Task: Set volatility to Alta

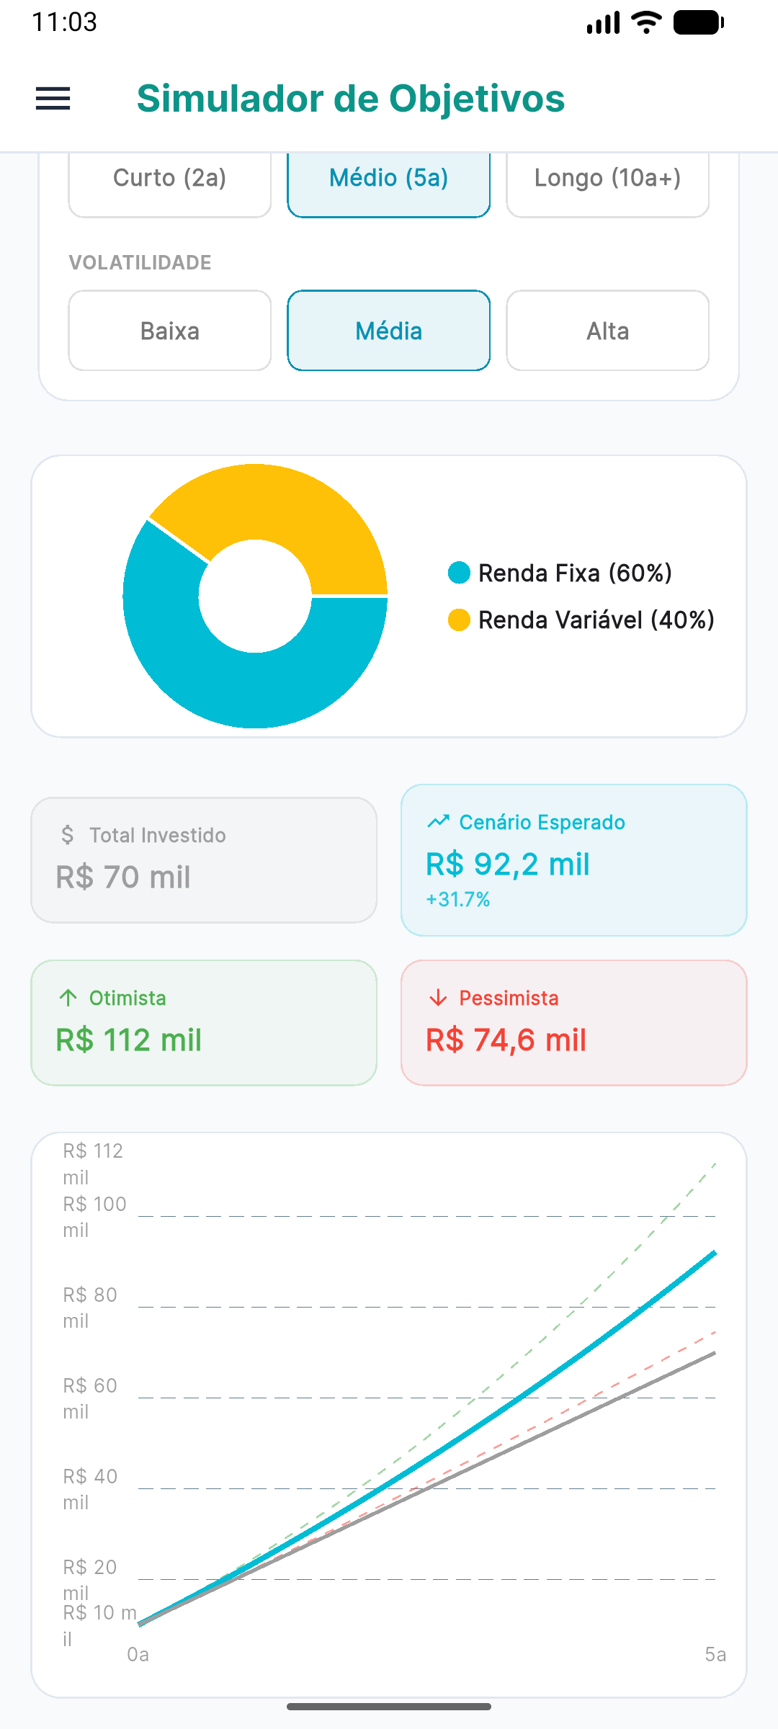Action: click(608, 331)
